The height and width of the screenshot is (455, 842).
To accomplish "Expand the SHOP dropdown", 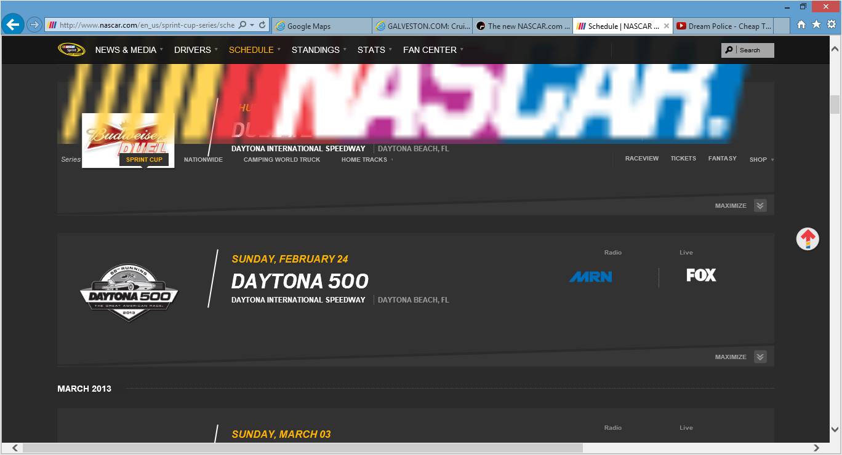I will point(761,160).
